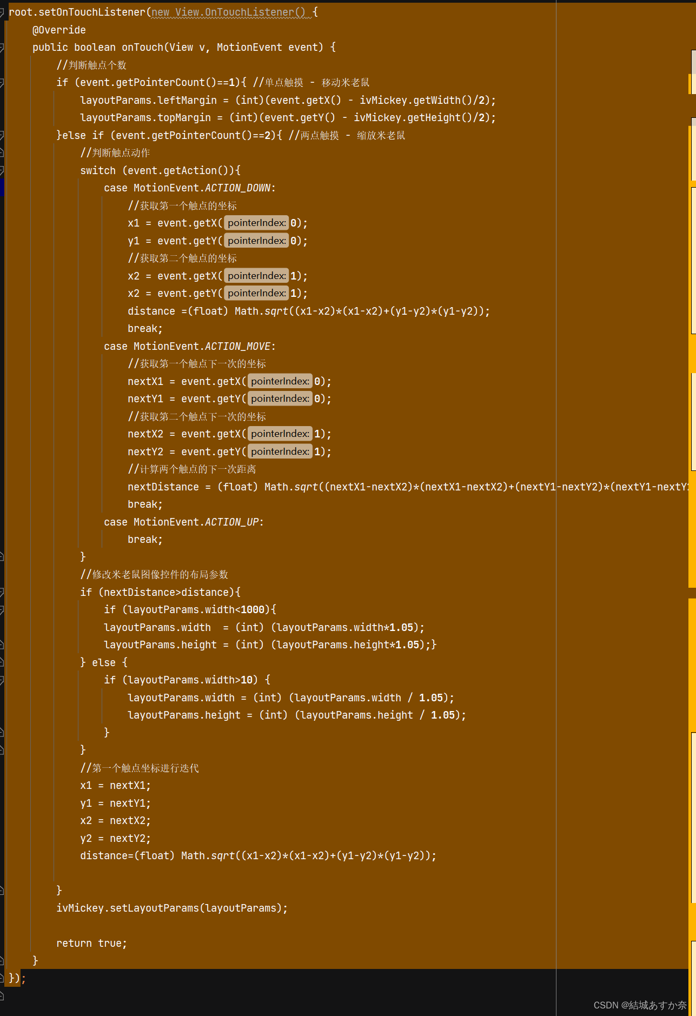Collapse the if (layoutParams.width>10) block
The image size is (696, 1016).
tap(2, 680)
